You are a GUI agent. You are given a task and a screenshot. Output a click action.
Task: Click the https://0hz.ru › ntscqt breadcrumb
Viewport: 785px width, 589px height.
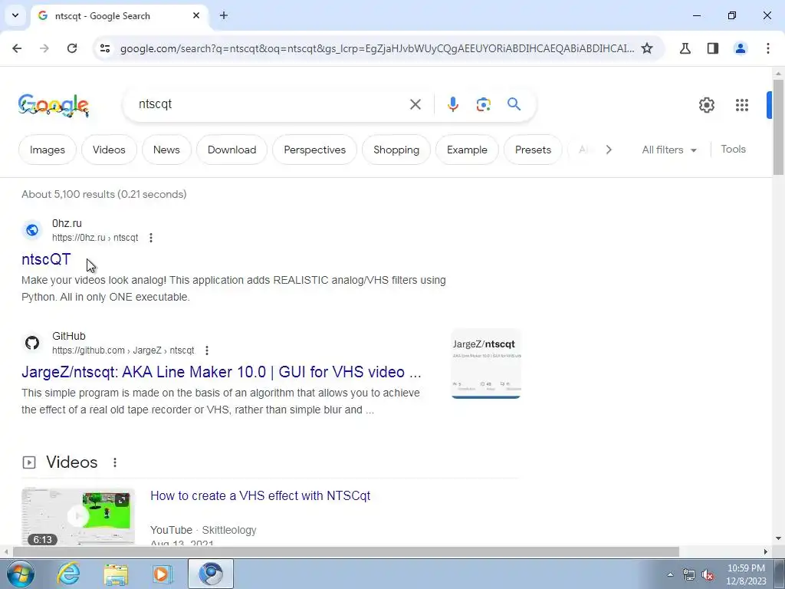click(95, 238)
